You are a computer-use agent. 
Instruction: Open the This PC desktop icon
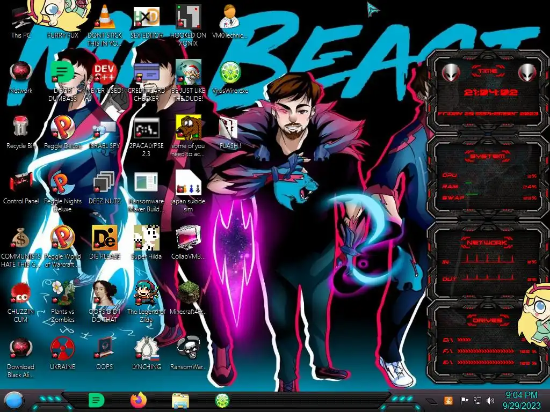[21, 23]
